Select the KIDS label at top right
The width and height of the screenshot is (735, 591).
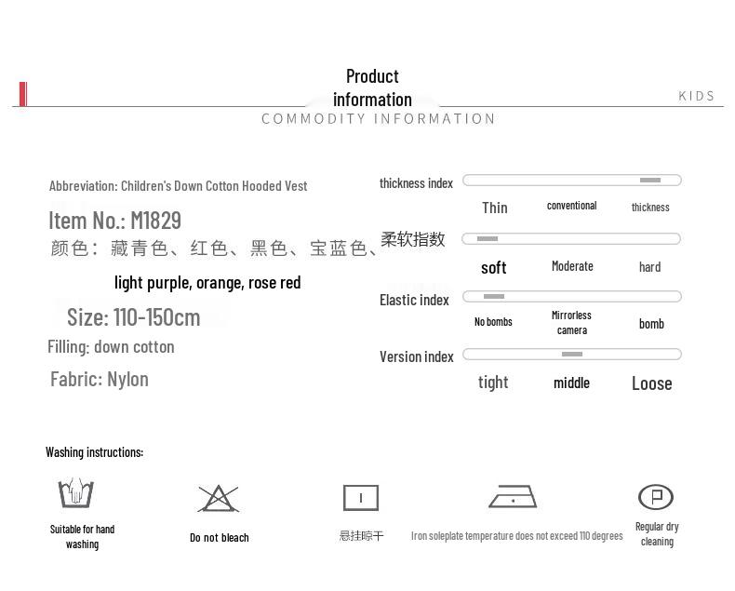coord(697,96)
